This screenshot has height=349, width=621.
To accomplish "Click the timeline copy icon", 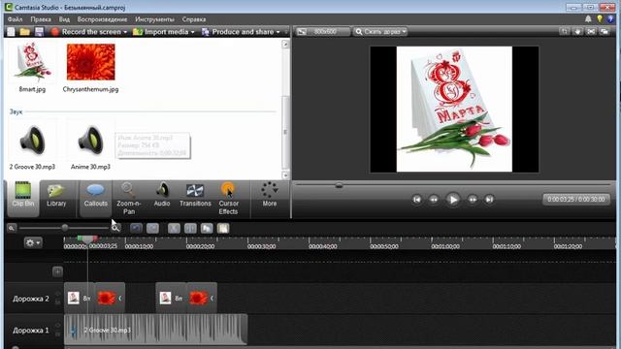I will (207, 229).
